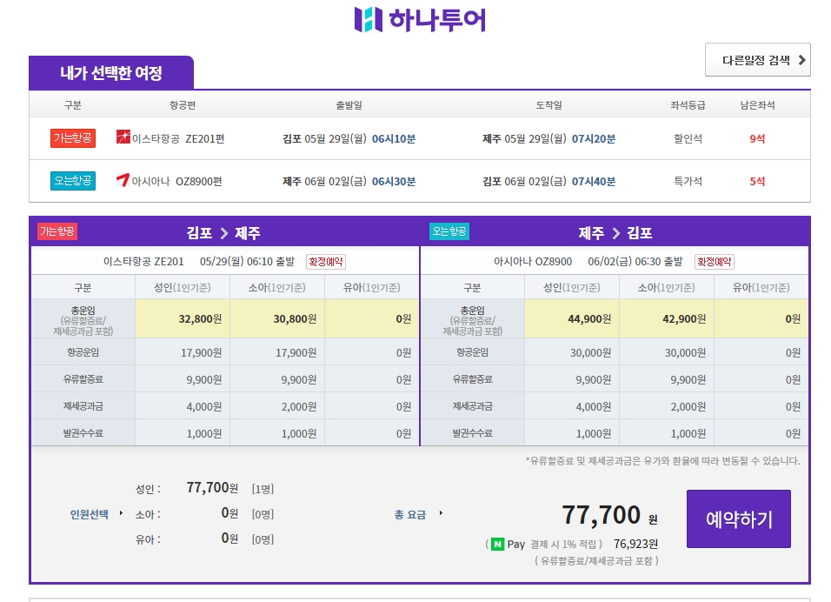Click the N Pay discounted price 76,923원
Image resolution: width=831 pixels, height=602 pixels.
coord(636,545)
